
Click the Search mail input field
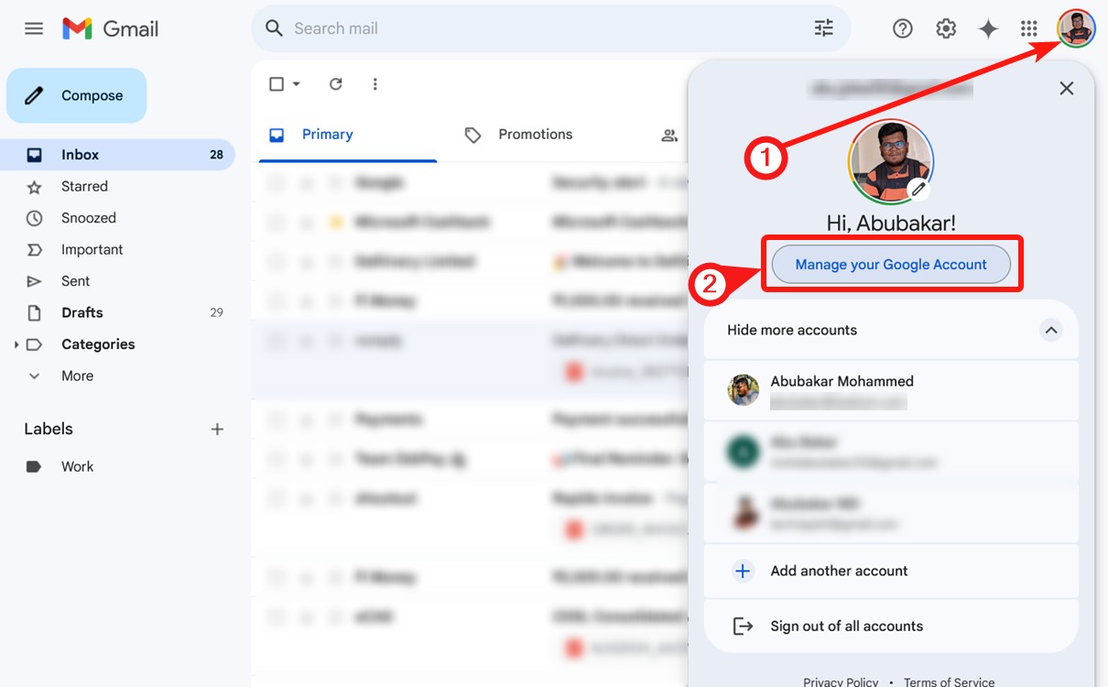[x=458, y=28]
